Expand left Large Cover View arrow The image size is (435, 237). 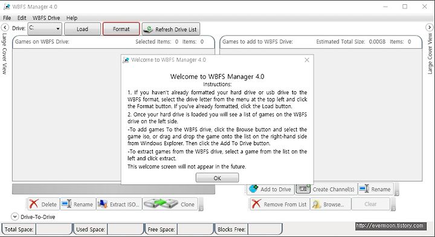pyautogui.click(x=5, y=27)
